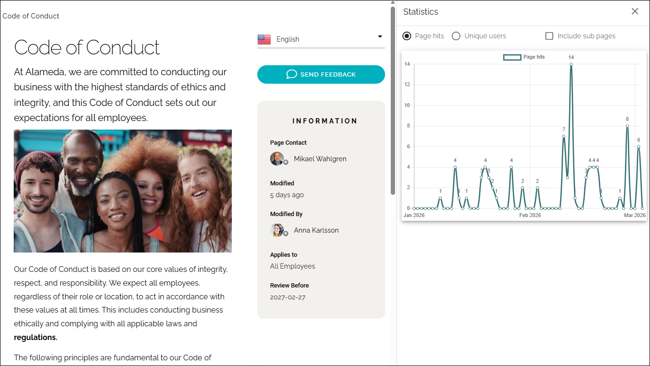The height and width of the screenshot is (366, 650).
Task: Open the English language dropdown
Action: [x=321, y=39]
